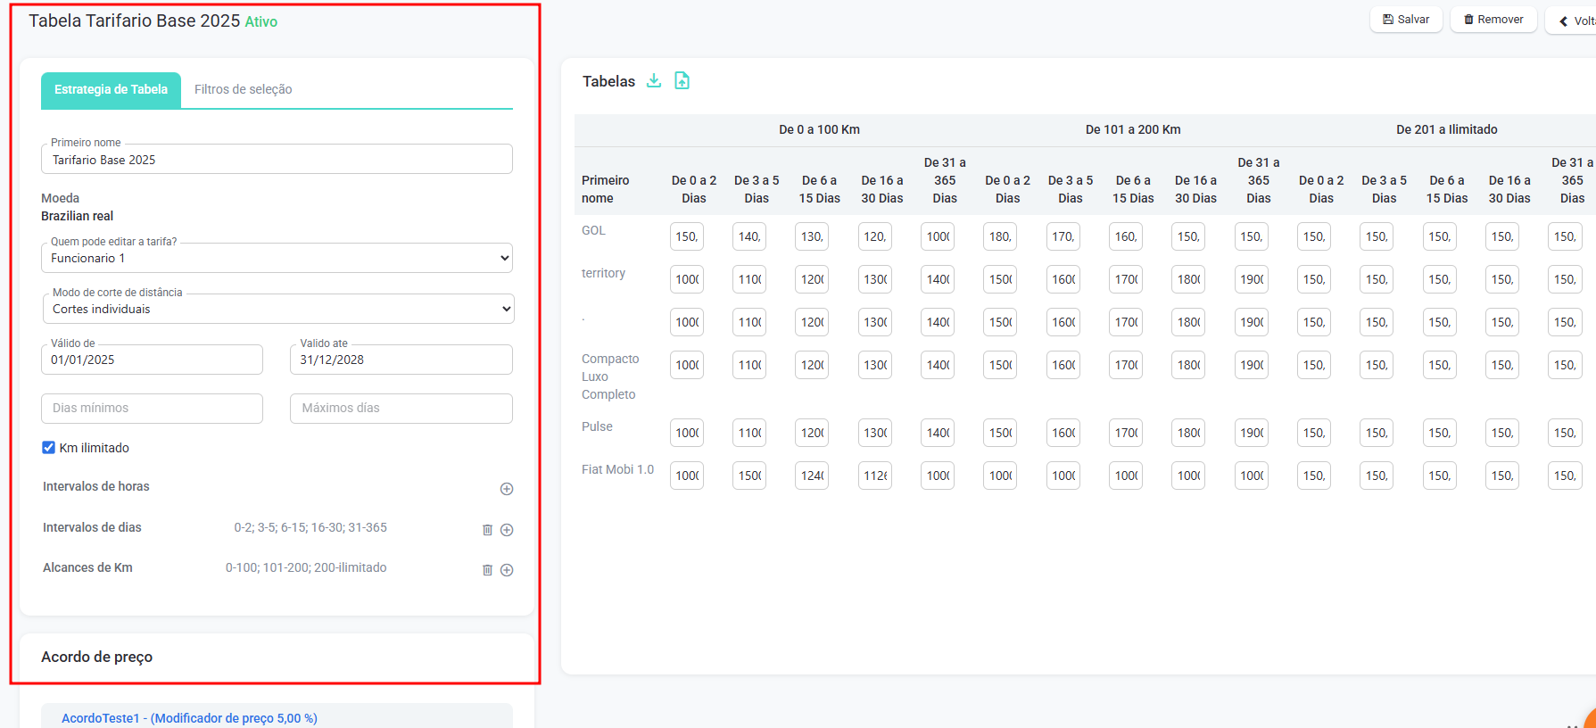Click the Valido ate date field
The width and height of the screenshot is (1596, 728).
[x=401, y=360]
